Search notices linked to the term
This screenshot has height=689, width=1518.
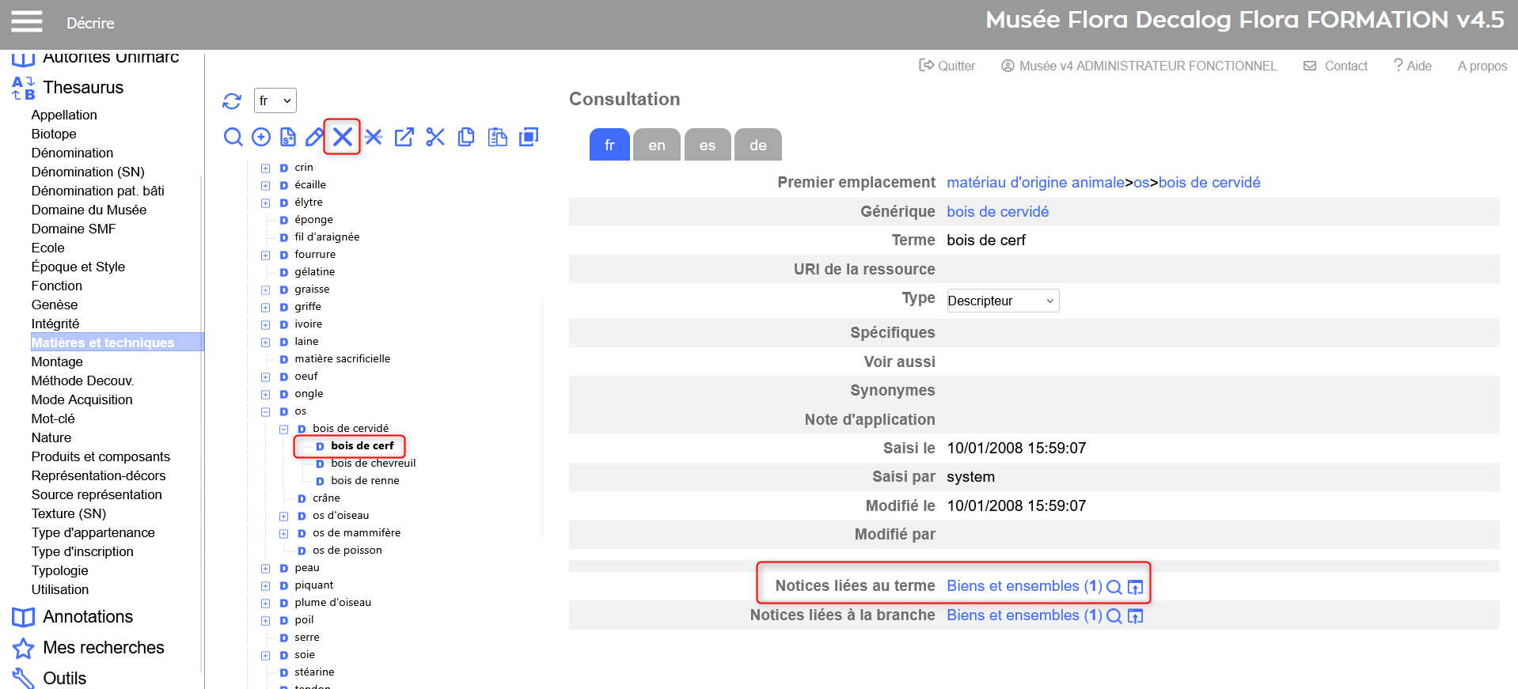tap(1114, 587)
